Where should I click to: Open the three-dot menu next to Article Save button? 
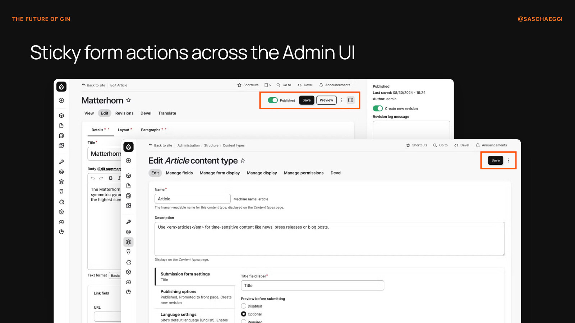(x=508, y=160)
